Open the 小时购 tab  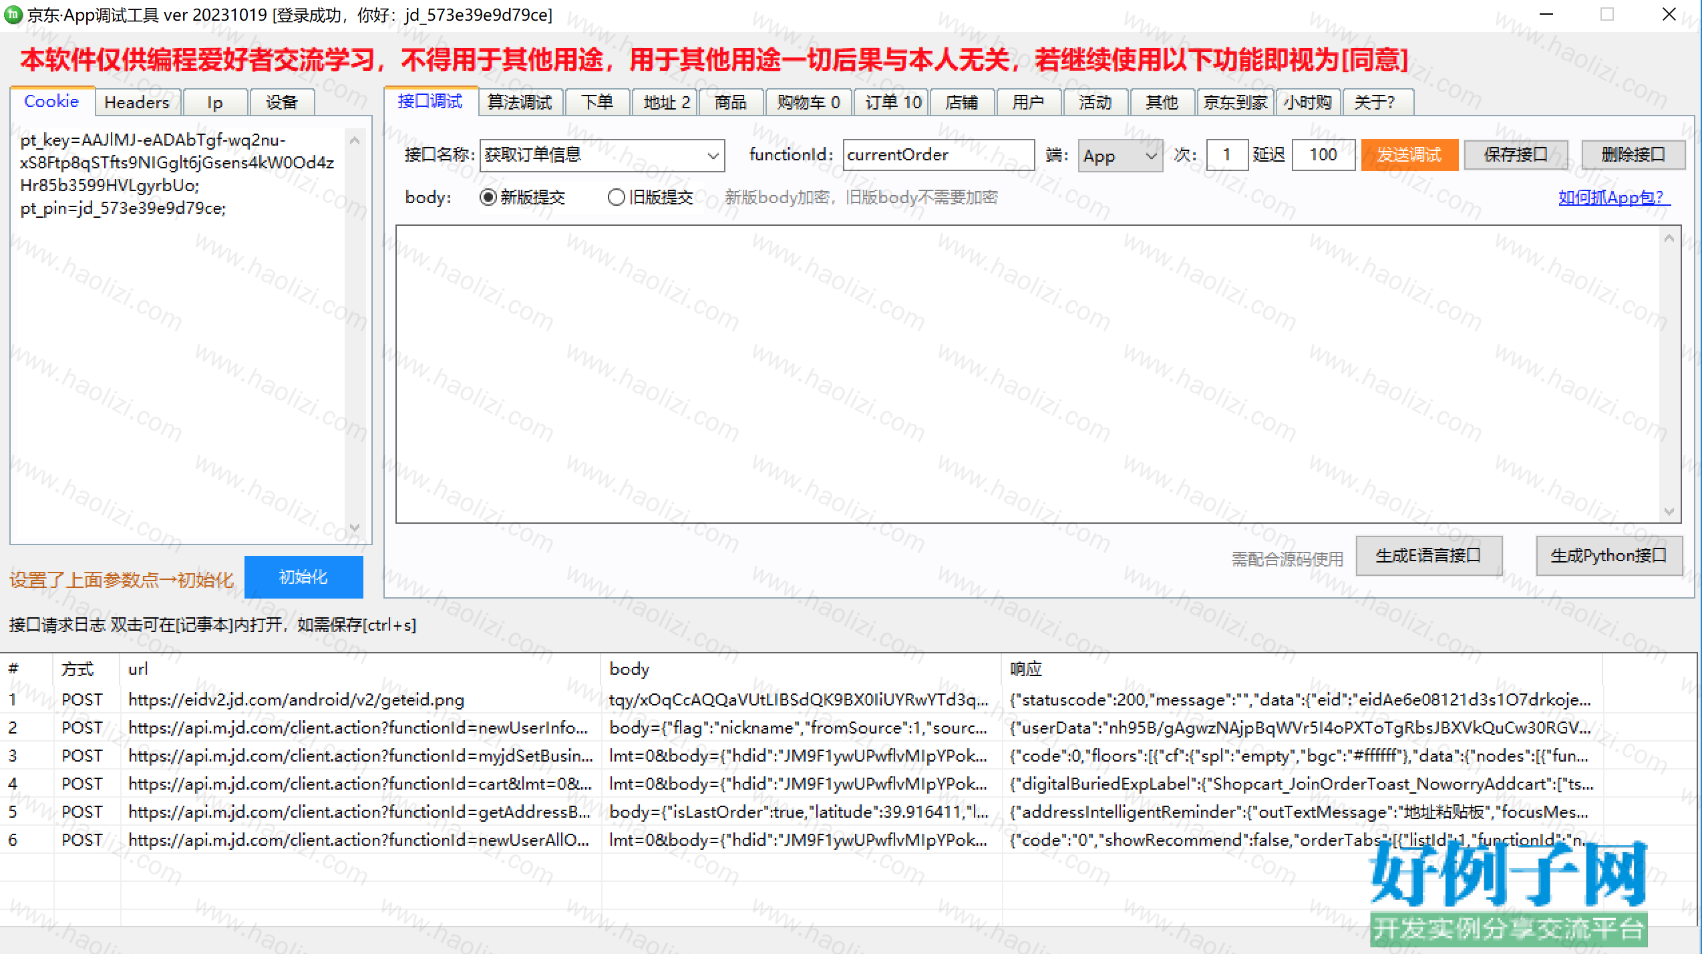tap(1308, 102)
